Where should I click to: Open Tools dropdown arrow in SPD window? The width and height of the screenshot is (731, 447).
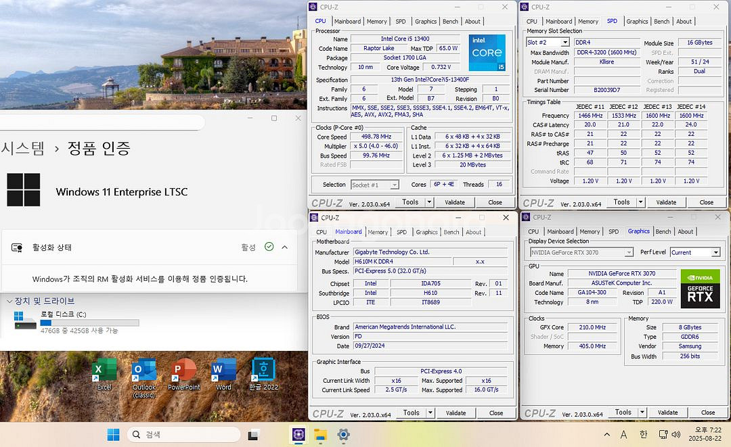pyautogui.click(x=640, y=202)
